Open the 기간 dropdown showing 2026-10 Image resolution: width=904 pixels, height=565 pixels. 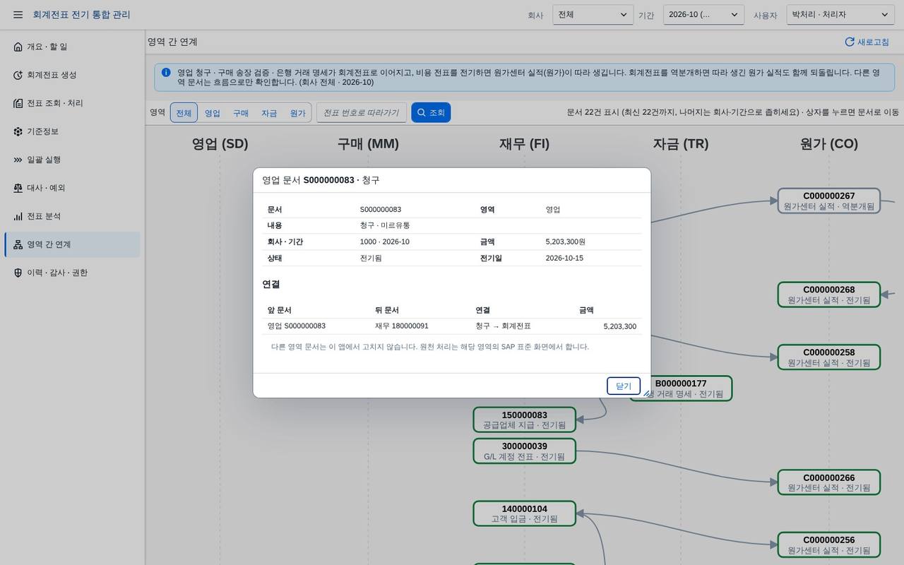pyautogui.click(x=703, y=15)
